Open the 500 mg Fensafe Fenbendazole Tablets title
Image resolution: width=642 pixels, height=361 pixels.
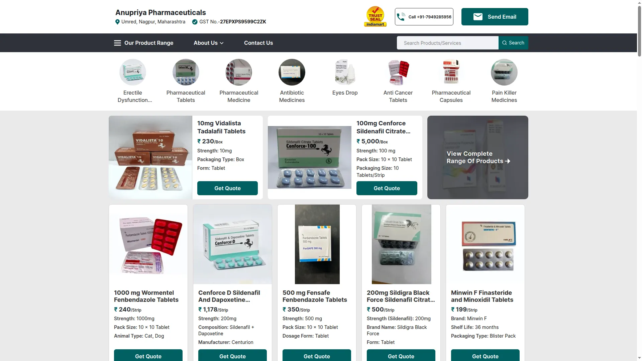click(315, 296)
